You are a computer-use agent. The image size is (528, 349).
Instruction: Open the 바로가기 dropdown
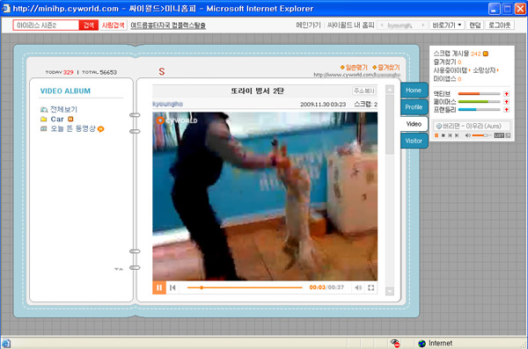(x=446, y=25)
